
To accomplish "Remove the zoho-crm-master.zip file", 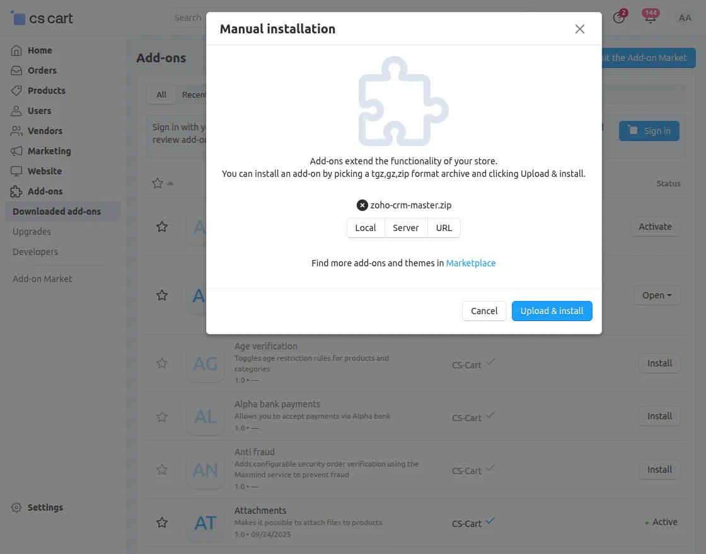I will 362,205.
